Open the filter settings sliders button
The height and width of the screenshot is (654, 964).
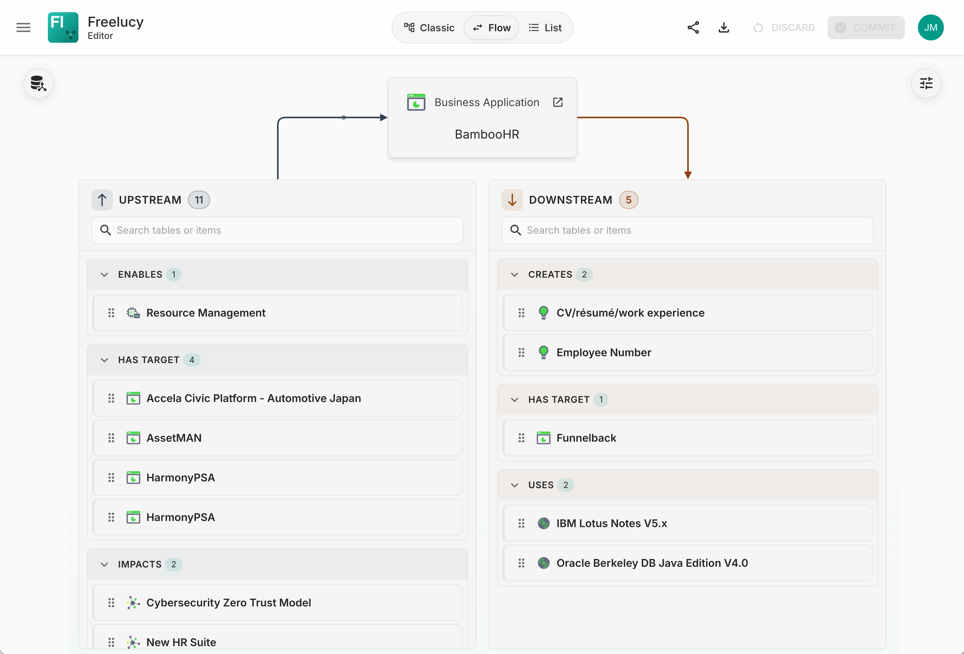[926, 83]
